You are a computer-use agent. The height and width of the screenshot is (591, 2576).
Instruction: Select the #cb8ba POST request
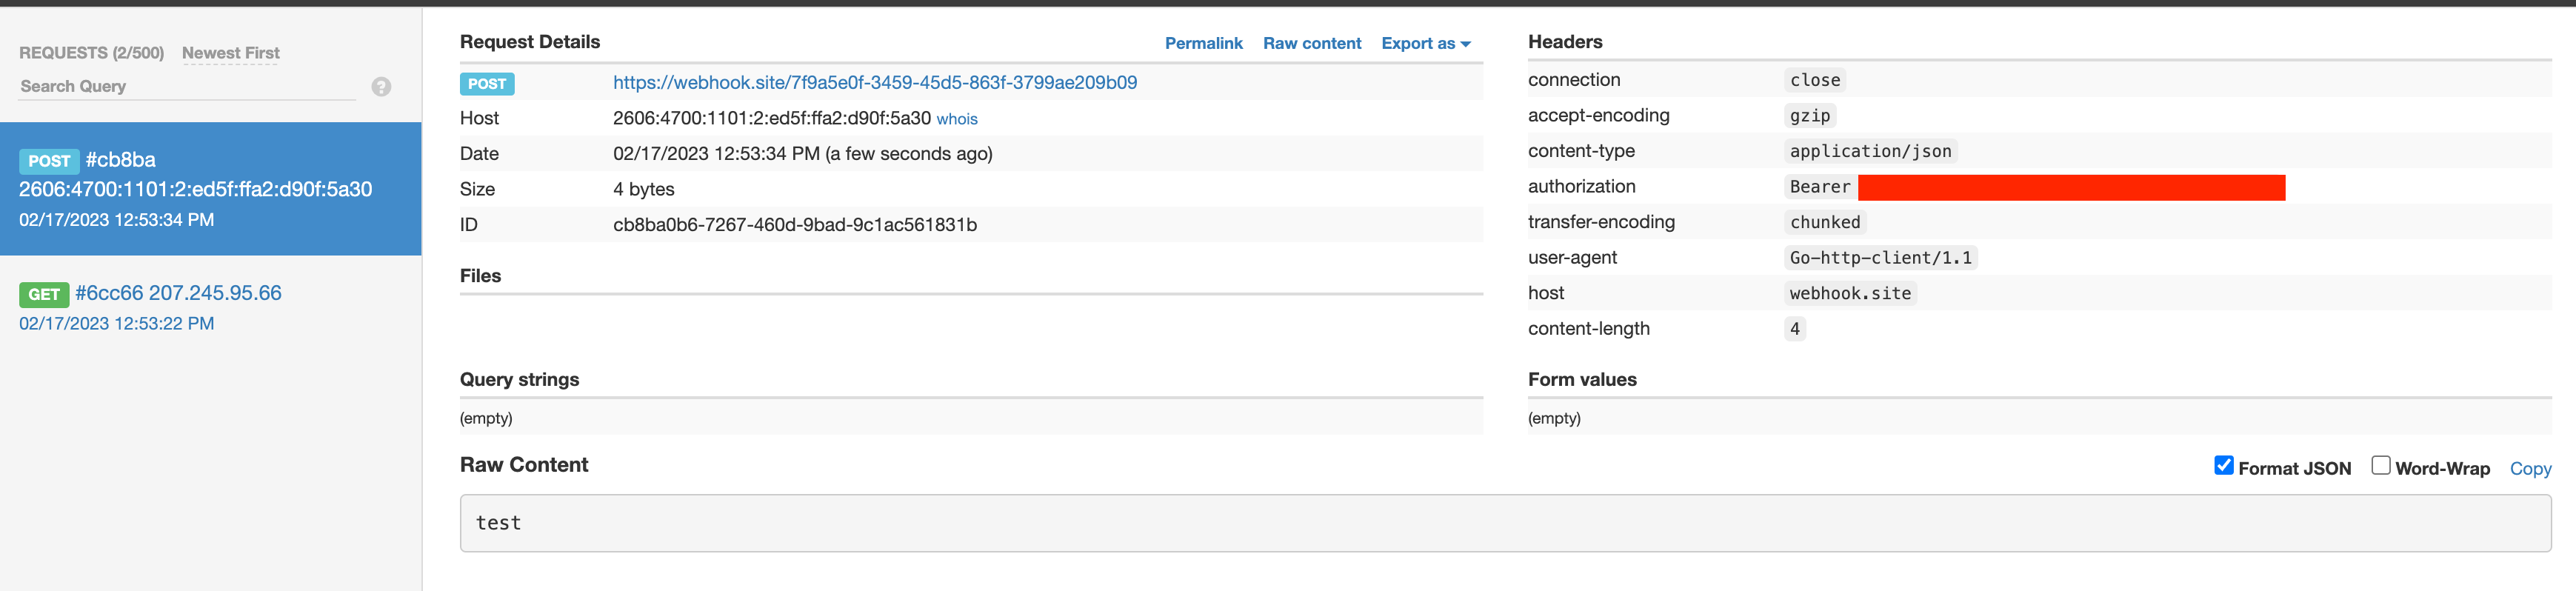pos(210,189)
